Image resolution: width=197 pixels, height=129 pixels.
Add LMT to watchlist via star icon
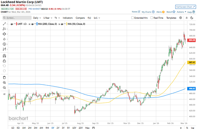[x=174, y=12]
